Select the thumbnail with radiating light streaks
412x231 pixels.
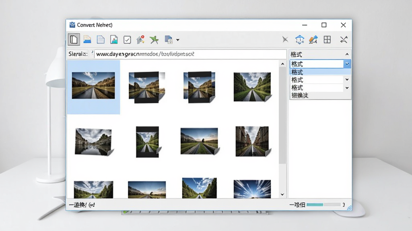(252, 188)
